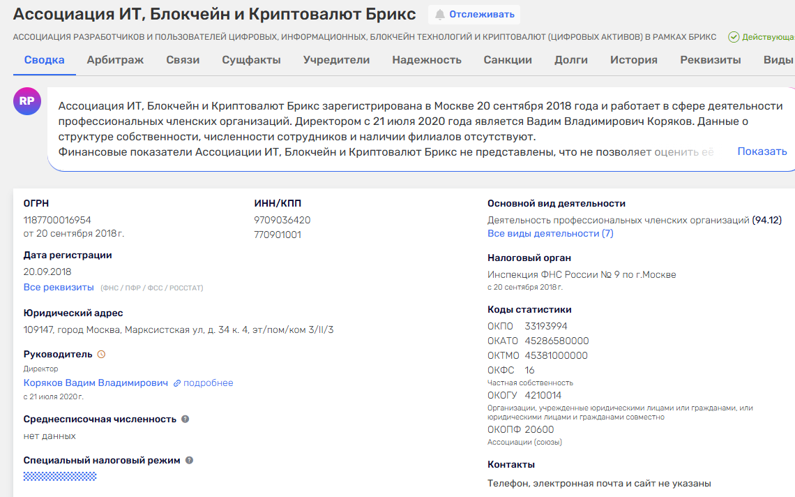Select the Долги tab
Screen dimensions: 795x497
(x=571, y=60)
